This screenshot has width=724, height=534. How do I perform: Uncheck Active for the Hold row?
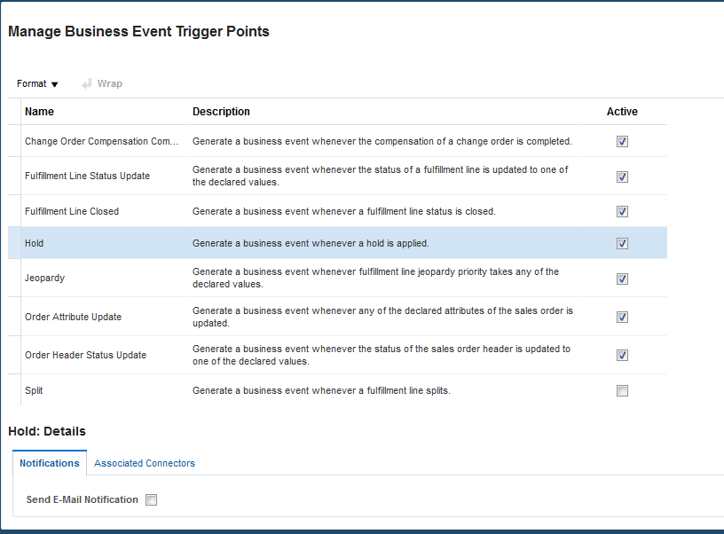pos(622,243)
